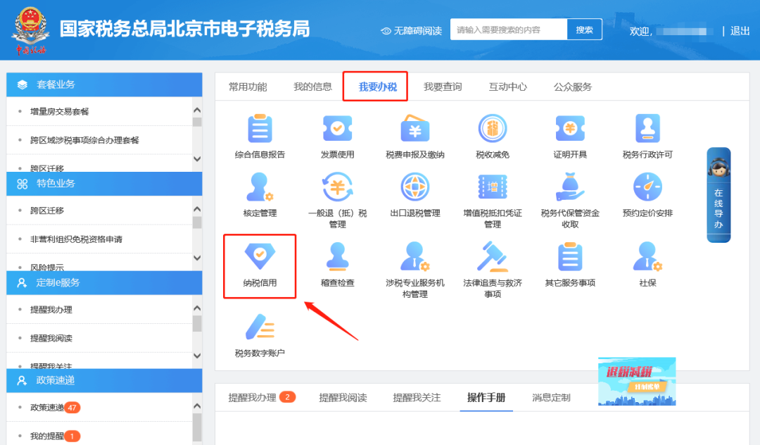Open 跨区迁移 under 特色业务
The image size is (760, 445).
[x=47, y=211]
